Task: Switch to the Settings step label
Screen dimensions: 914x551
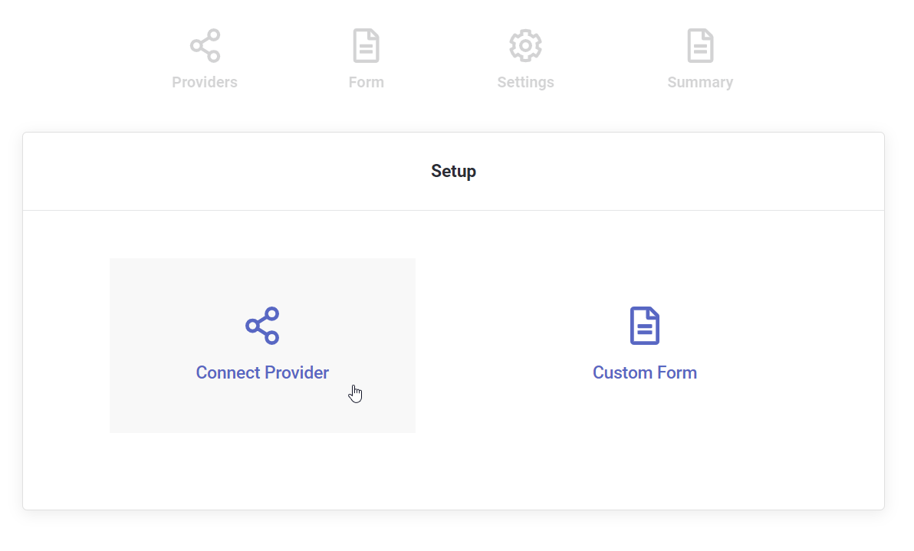Action: click(x=525, y=82)
